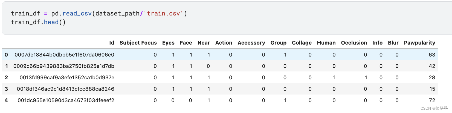
Task: Select the Accessory column header
Action: pos(251,43)
